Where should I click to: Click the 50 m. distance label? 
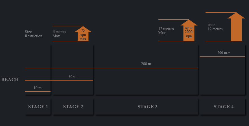pyautogui.click(x=73, y=77)
